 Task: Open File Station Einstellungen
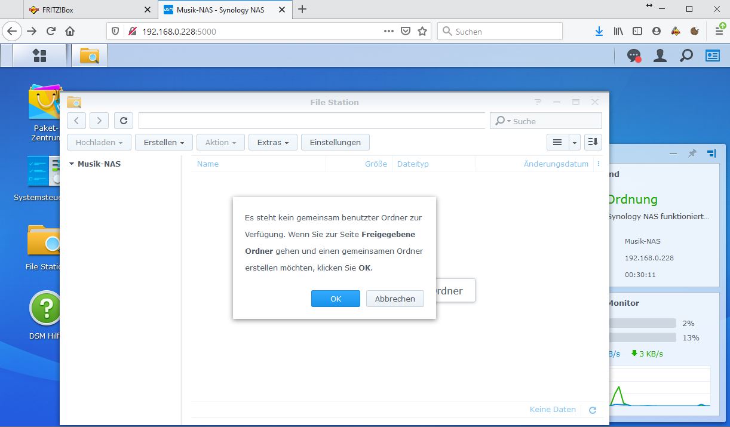pos(335,142)
